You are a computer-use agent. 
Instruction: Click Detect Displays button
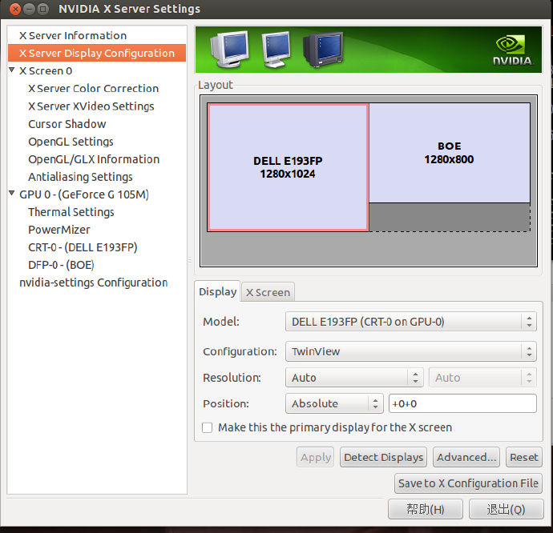pos(383,457)
